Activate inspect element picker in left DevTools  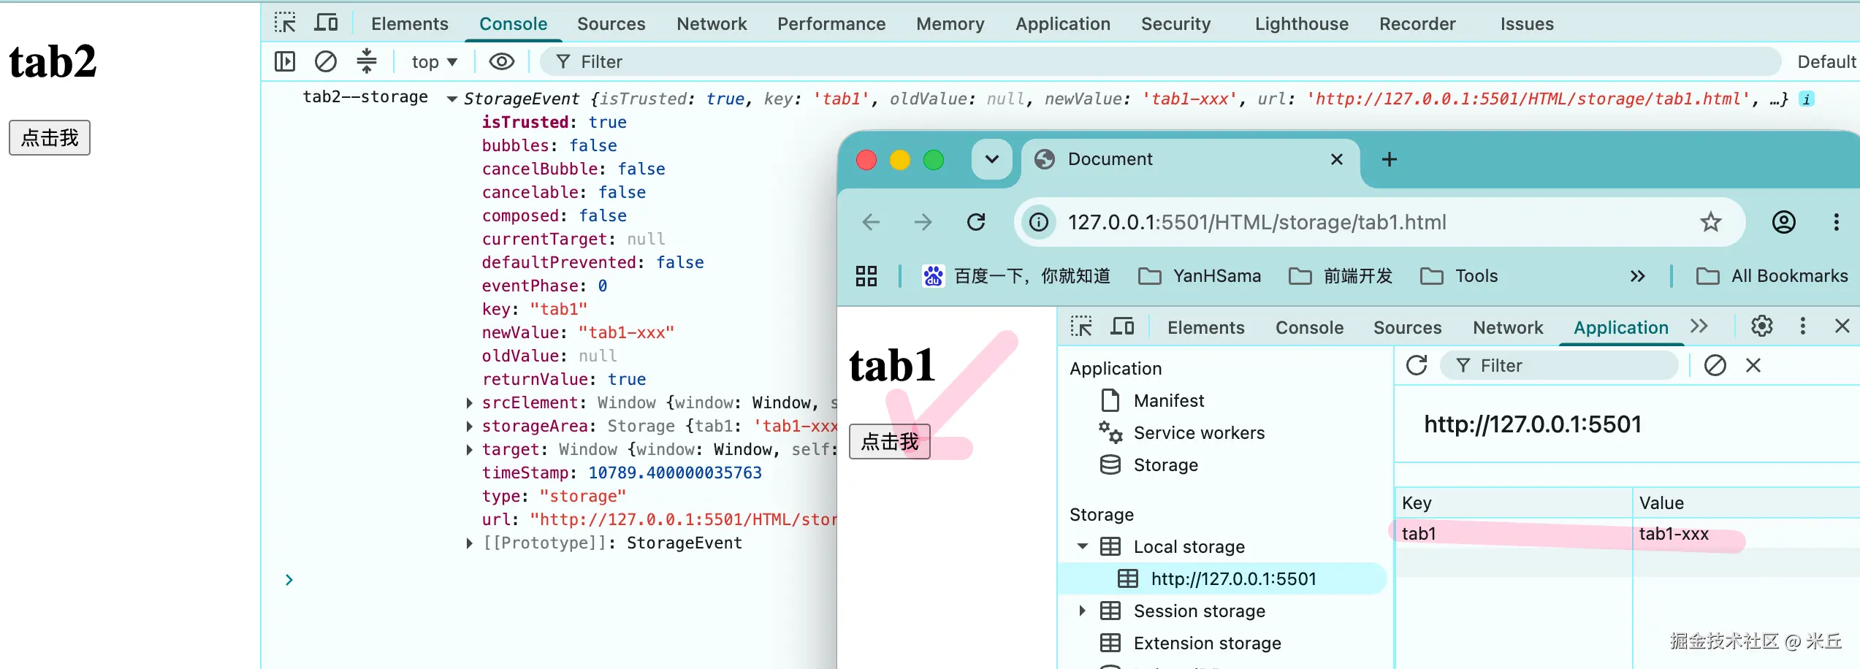[x=285, y=23]
